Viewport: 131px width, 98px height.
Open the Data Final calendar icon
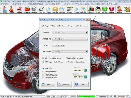click(86, 77)
